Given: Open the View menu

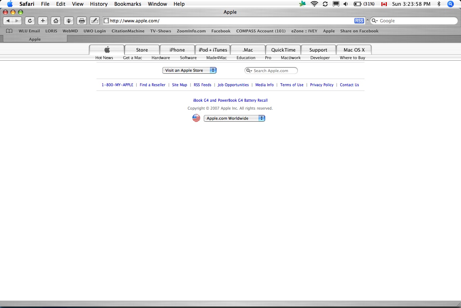Looking at the screenshot, I should [x=78, y=4].
